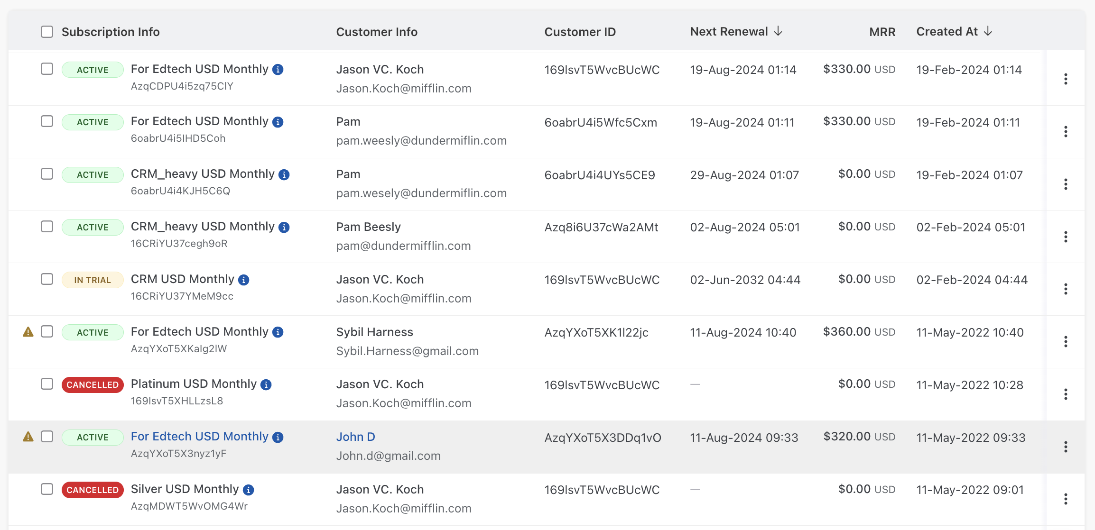
Task: Open the kebab menu on the first subscription row
Action: click(1066, 79)
